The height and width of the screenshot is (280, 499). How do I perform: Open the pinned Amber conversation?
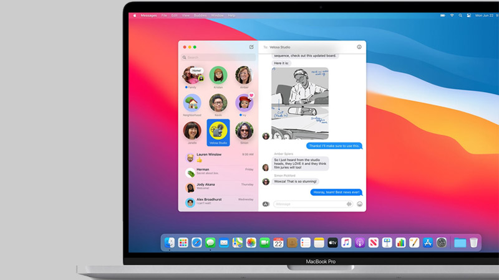coord(244,77)
